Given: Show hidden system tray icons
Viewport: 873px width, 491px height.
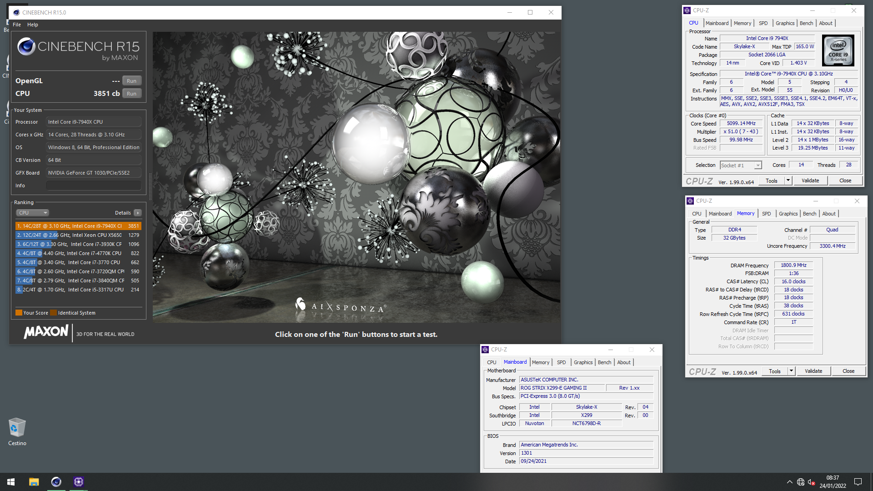Looking at the screenshot, I should pos(789,482).
